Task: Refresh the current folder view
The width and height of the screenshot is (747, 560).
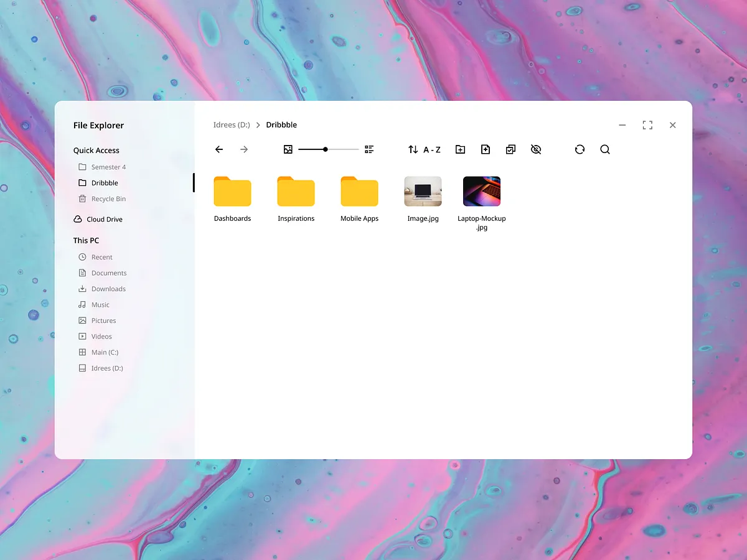Action: pos(580,149)
